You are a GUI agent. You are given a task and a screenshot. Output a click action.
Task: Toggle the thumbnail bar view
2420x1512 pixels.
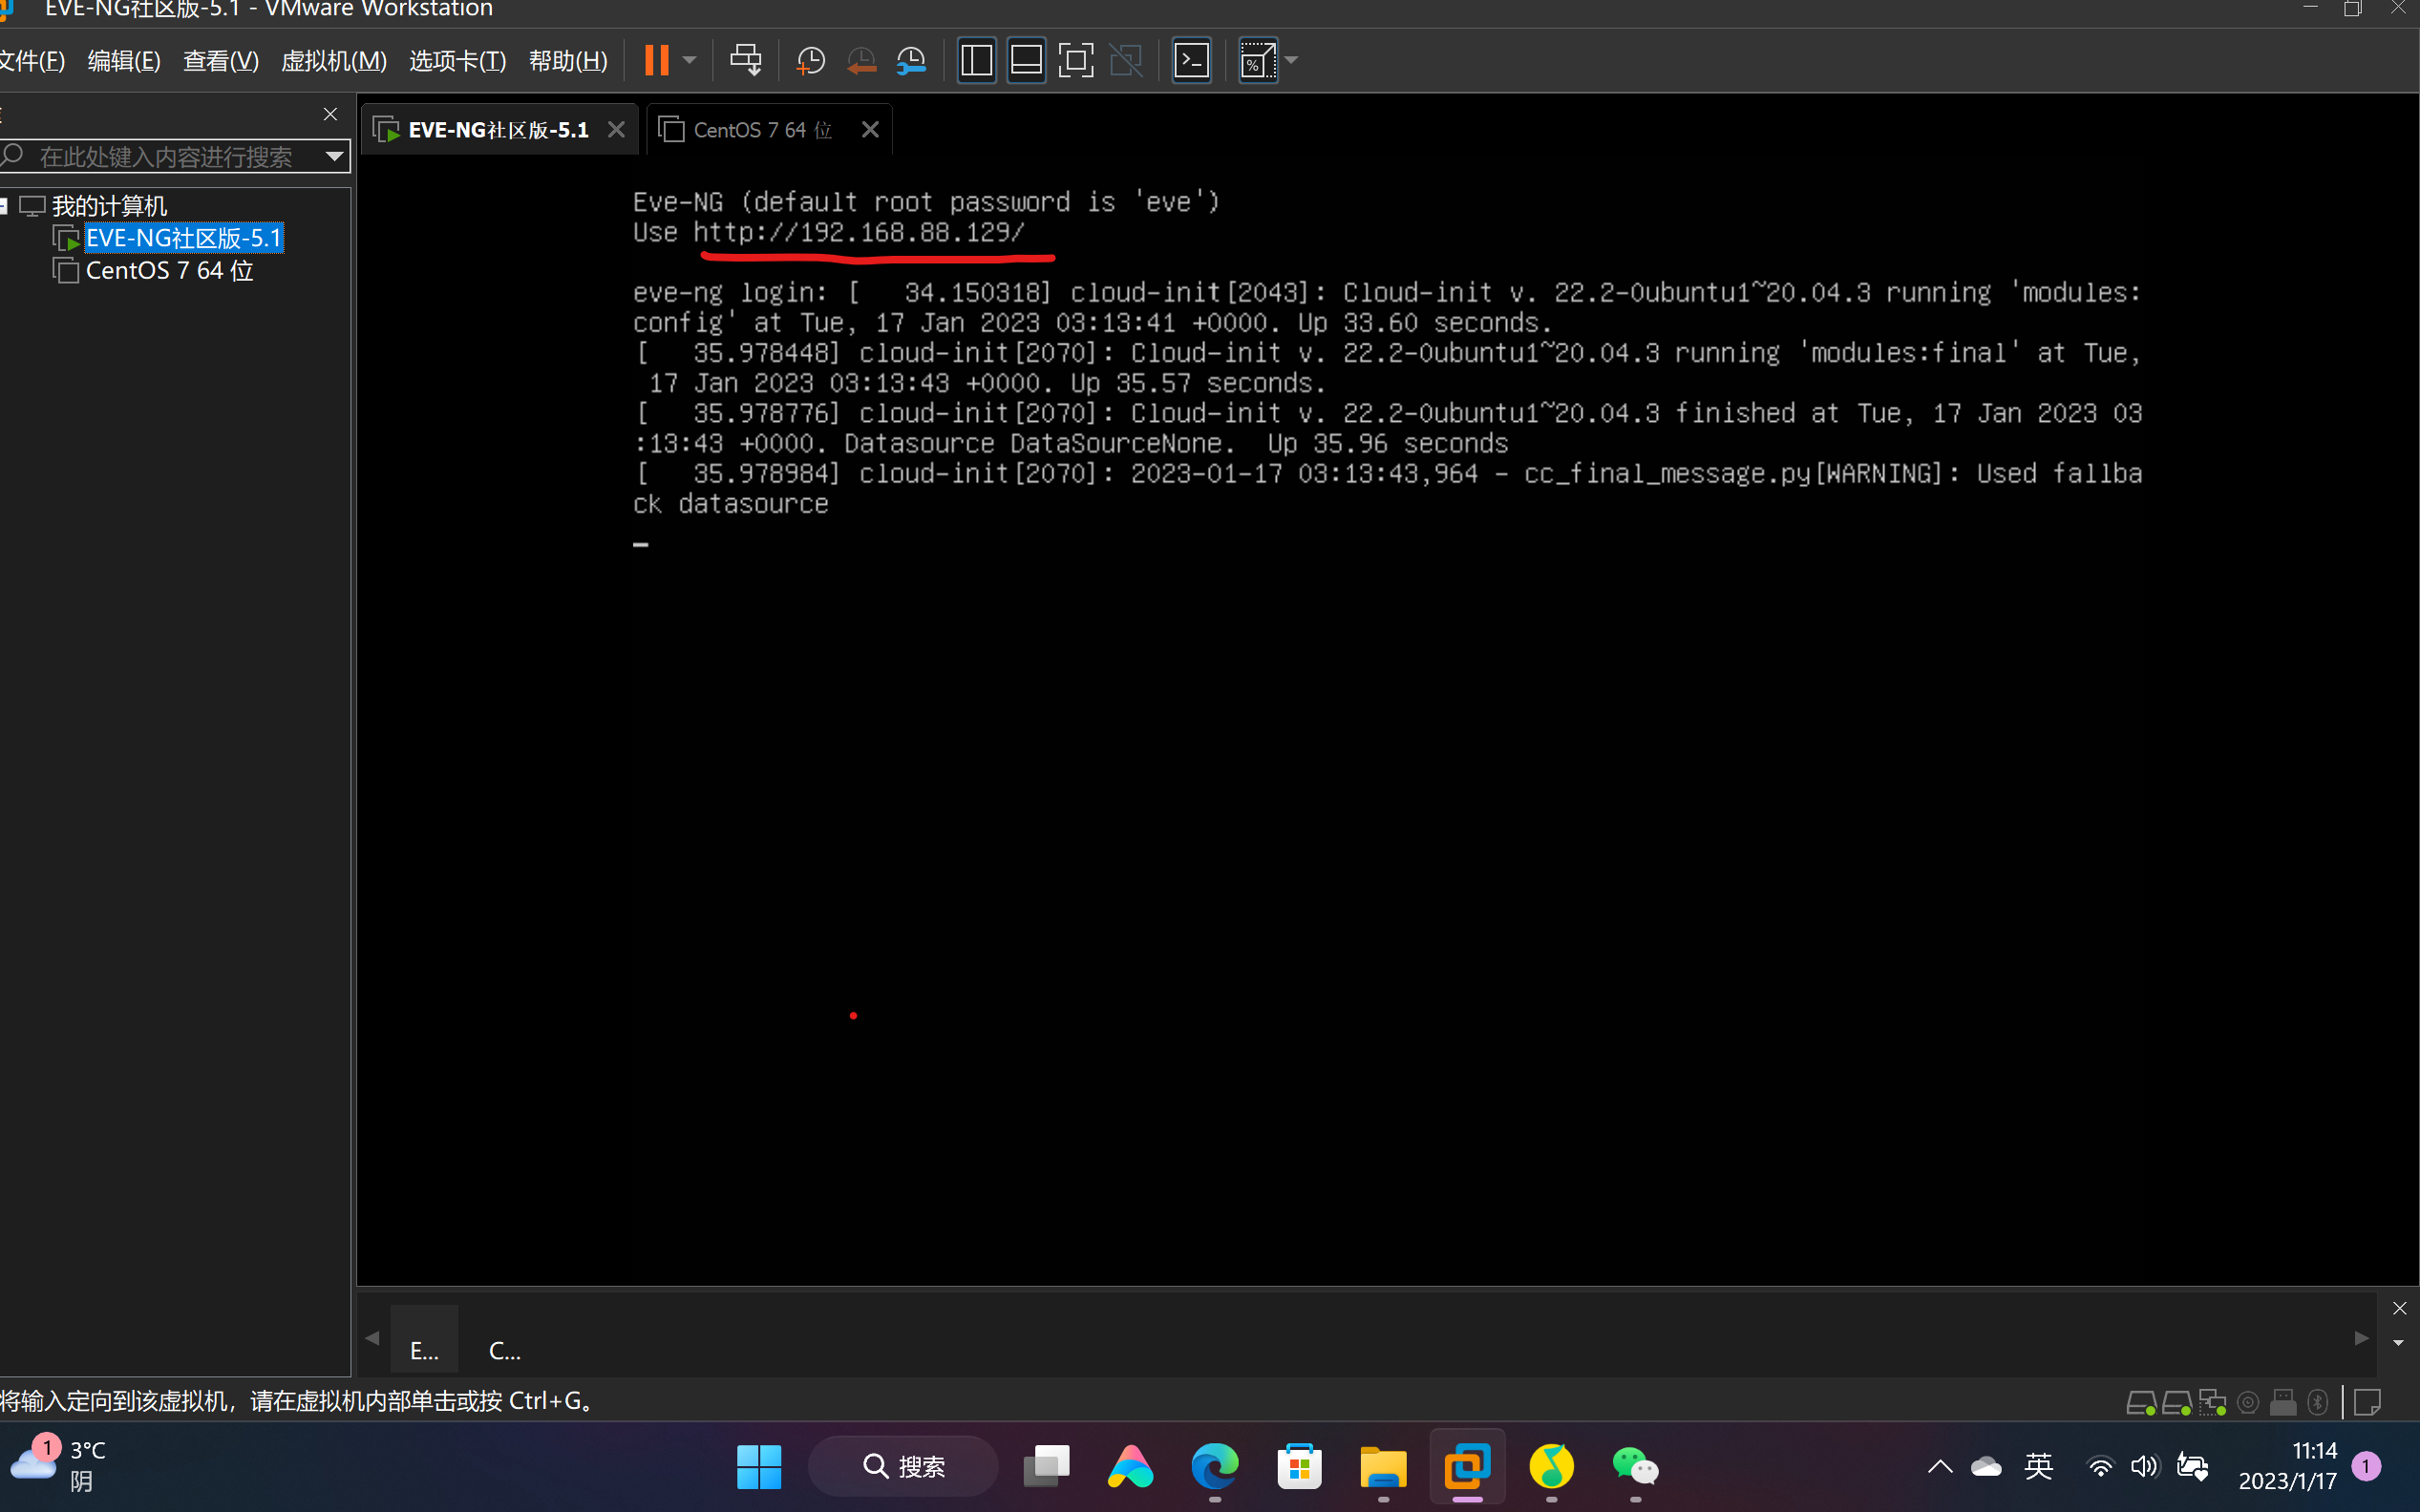point(1026,60)
